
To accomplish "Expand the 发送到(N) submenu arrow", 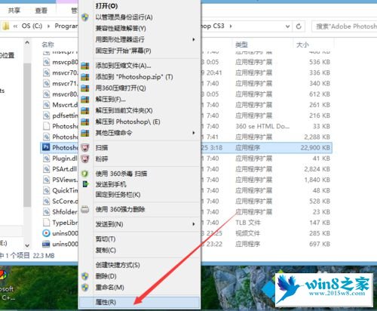I will pyautogui.click(x=194, y=224).
